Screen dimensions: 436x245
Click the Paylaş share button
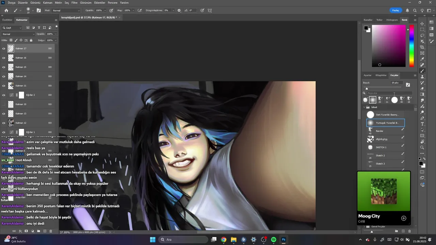[x=395, y=11]
